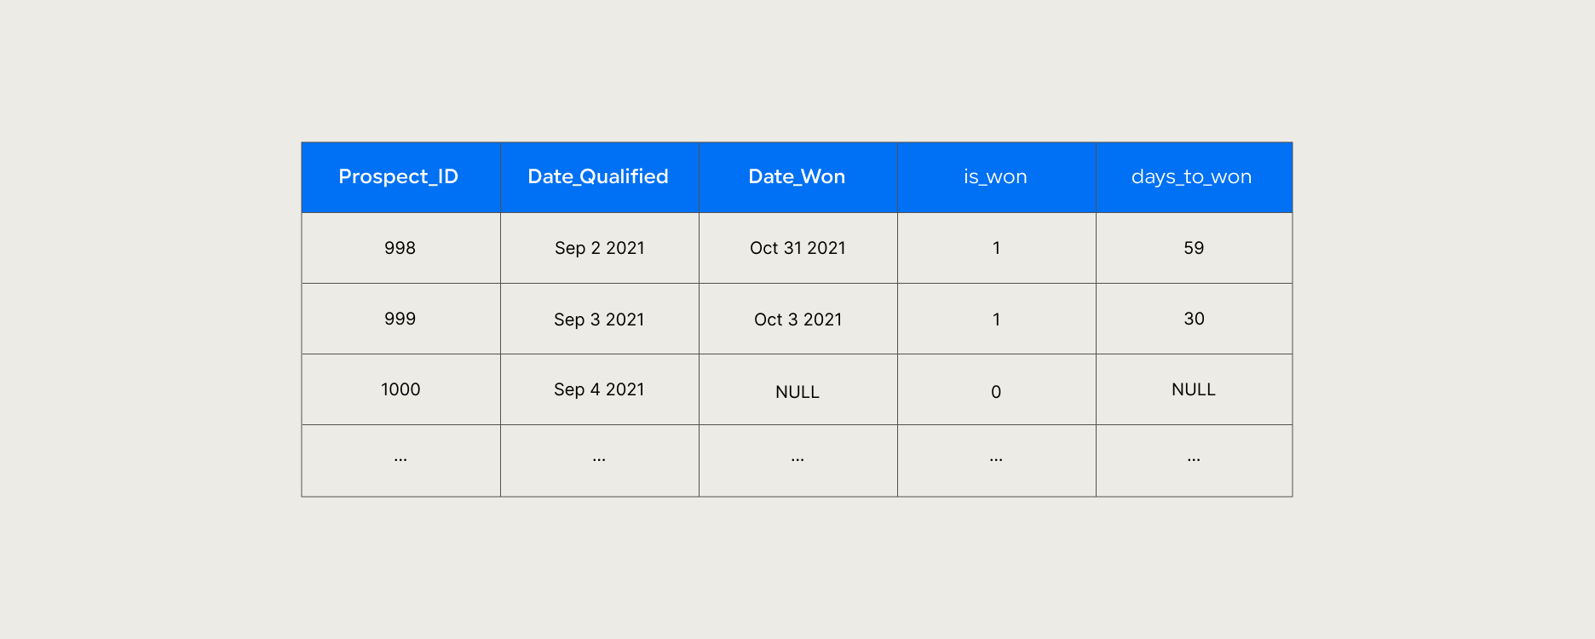Click the cell with prospect ID 999
Image resolution: width=1595 pixels, height=639 pixels.
pos(400,319)
